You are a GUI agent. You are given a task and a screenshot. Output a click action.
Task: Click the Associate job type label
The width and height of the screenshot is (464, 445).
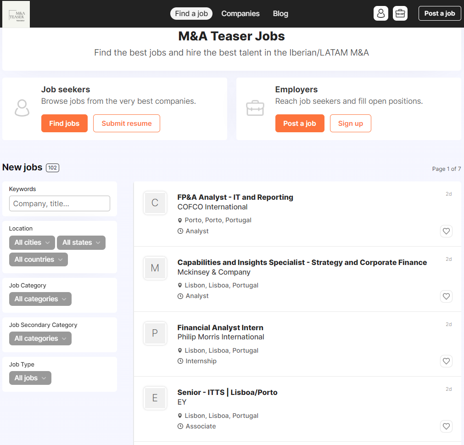point(201,426)
